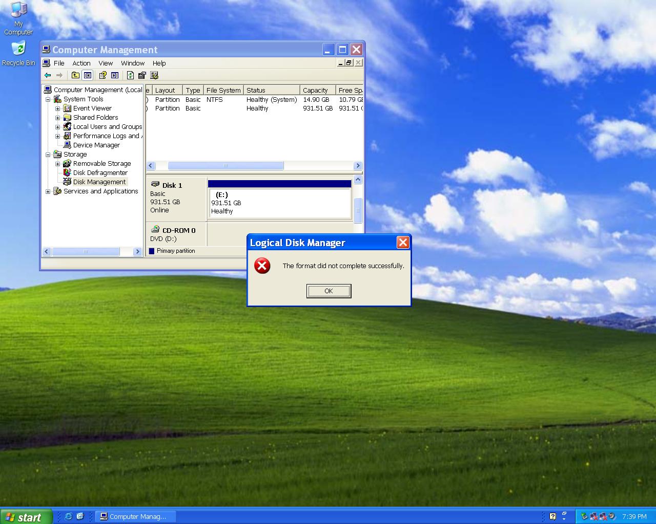Select the E: partition block on Disk 1
The height and width of the screenshot is (524, 656).
coord(279,203)
